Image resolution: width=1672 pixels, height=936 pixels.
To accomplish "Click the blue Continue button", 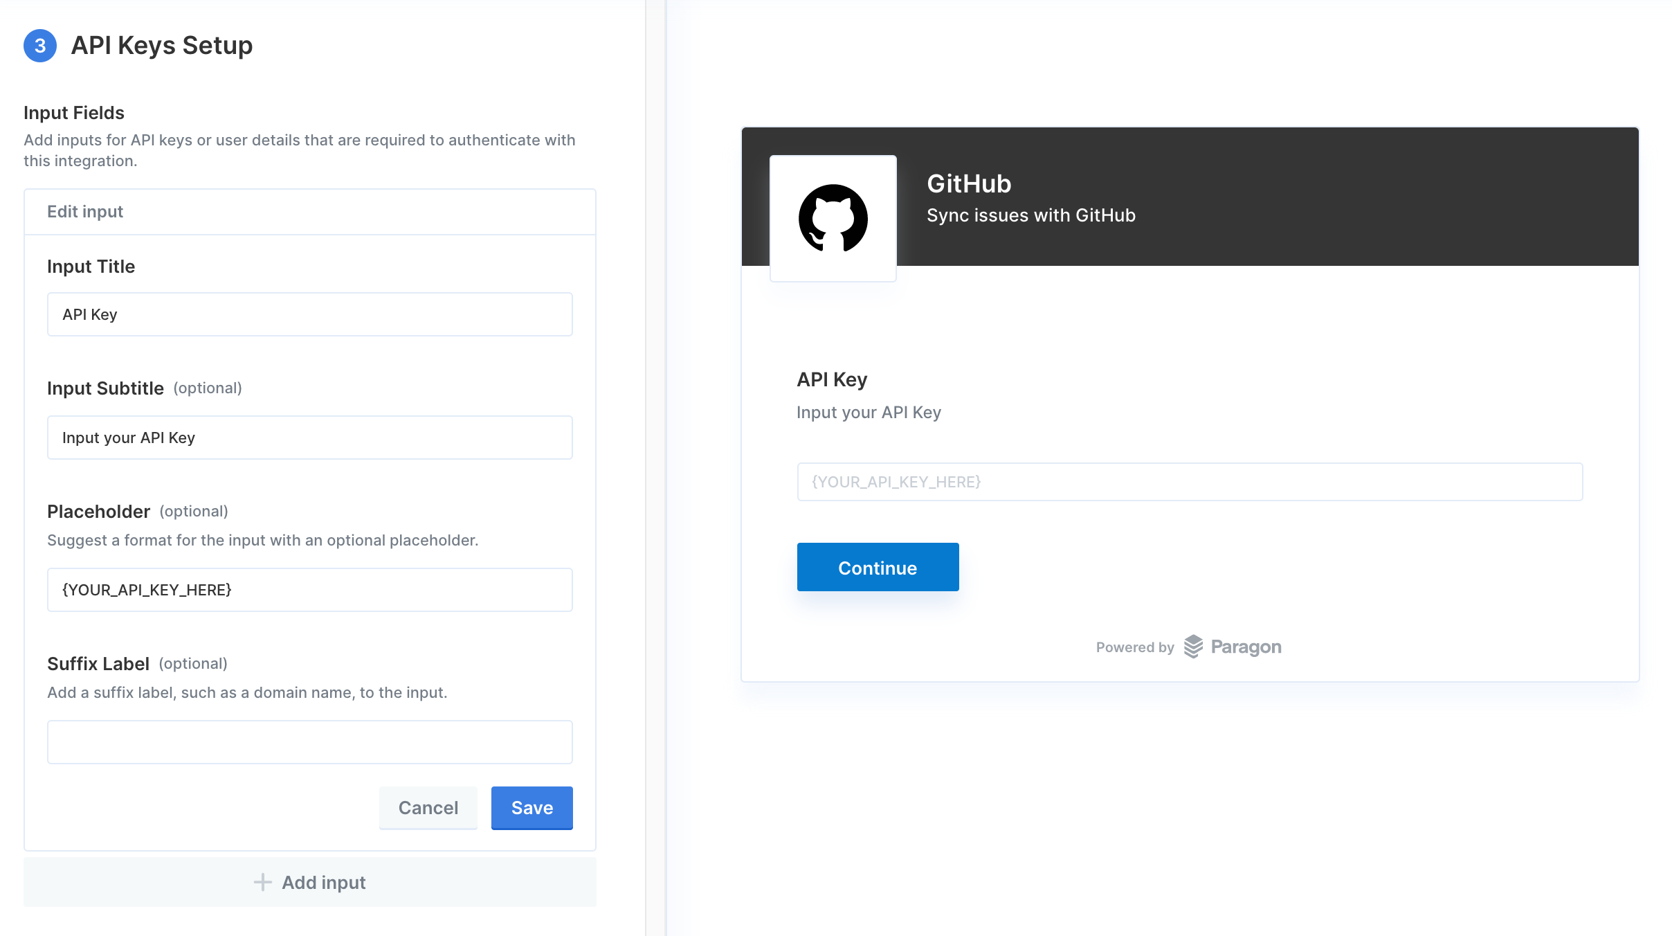I will pyautogui.click(x=878, y=567).
